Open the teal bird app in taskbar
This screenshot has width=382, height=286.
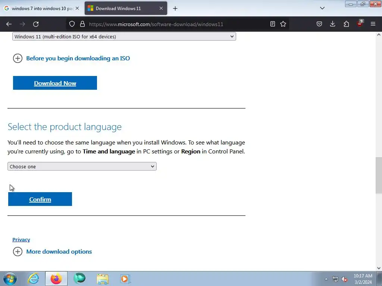[x=79, y=279]
